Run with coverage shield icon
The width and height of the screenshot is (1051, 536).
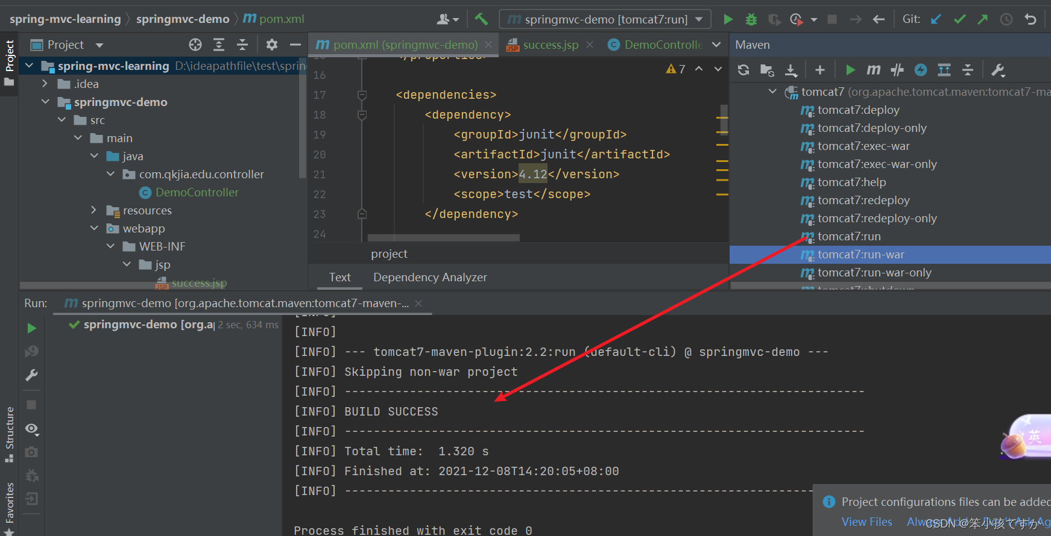(x=774, y=19)
